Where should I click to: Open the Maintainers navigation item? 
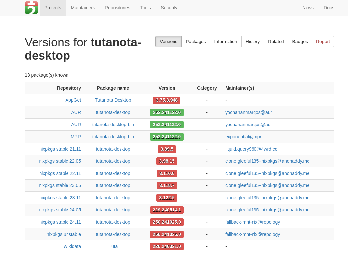tap(83, 8)
